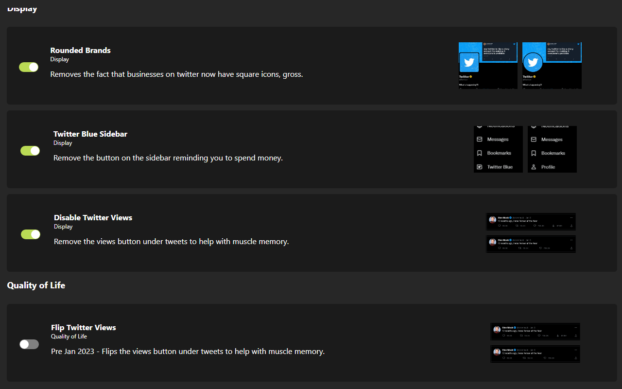Click the 'Remove the views button' description
The height and width of the screenshot is (389, 622).
click(x=172, y=242)
